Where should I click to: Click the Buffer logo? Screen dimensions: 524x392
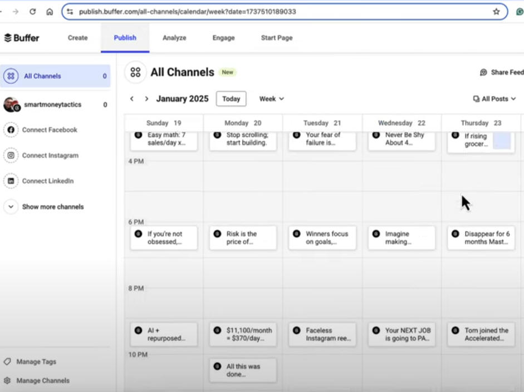pyautogui.click(x=22, y=38)
